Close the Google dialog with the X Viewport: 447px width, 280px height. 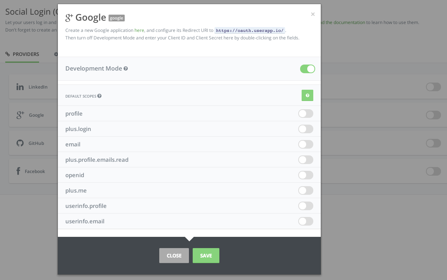[x=313, y=14]
